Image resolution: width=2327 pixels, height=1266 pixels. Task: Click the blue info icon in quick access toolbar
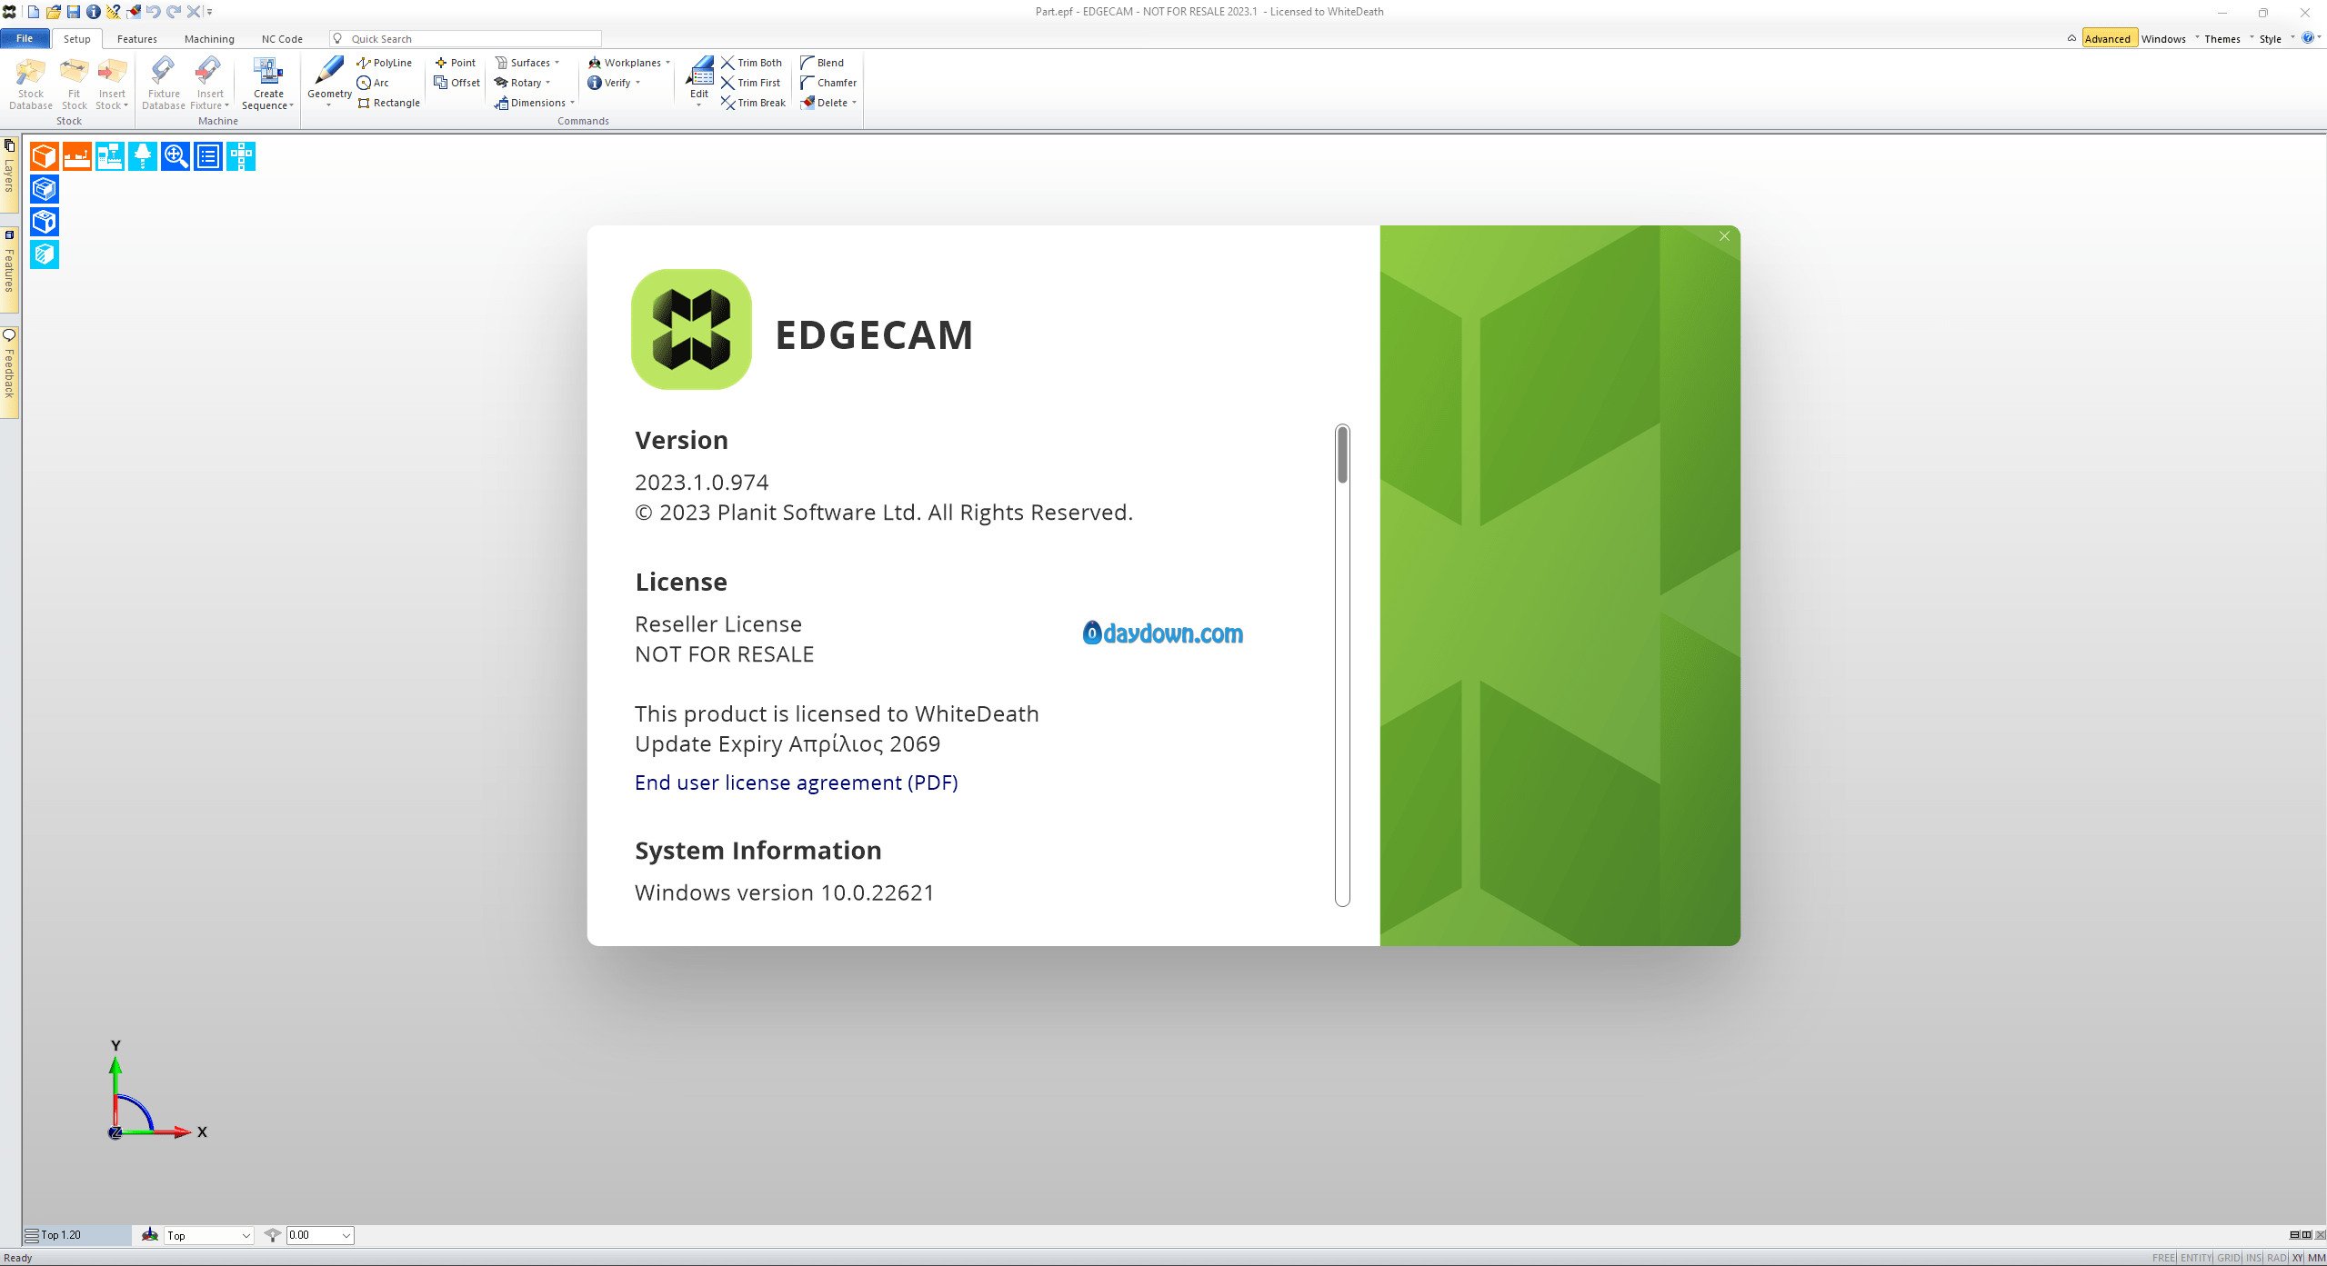[x=93, y=12]
